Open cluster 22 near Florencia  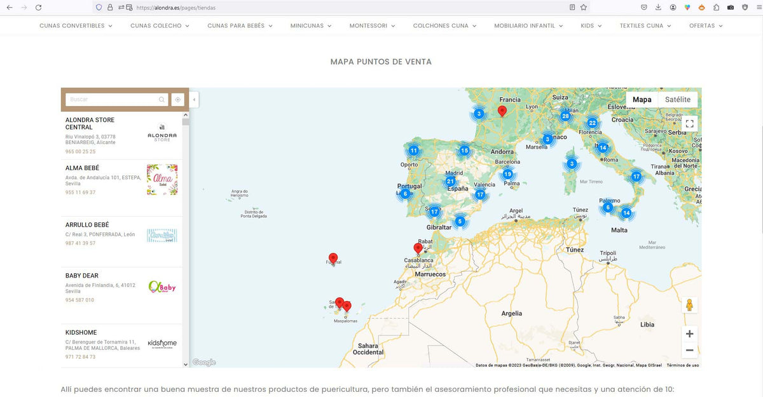593,123
